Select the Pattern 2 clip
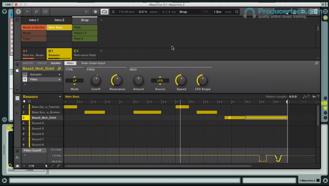This screenshot has width=329, height=186. coord(85,33)
